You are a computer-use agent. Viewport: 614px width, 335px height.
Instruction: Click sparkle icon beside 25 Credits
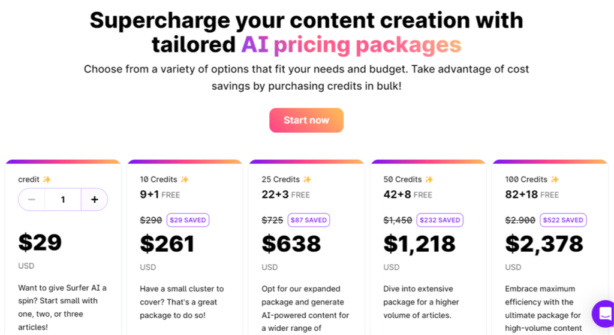(x=307, y=179)
